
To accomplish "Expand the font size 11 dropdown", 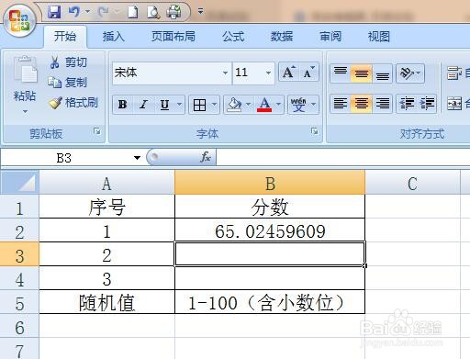I will [x=268, y=73].
